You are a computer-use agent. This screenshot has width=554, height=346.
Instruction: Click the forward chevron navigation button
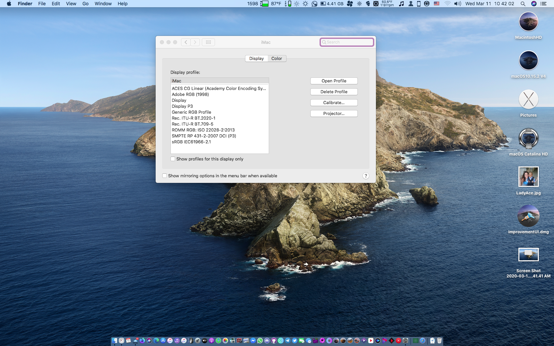(x=195, y=42)
